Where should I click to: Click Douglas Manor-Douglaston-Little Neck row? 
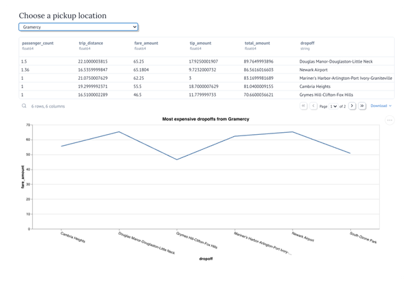[204, 61]
